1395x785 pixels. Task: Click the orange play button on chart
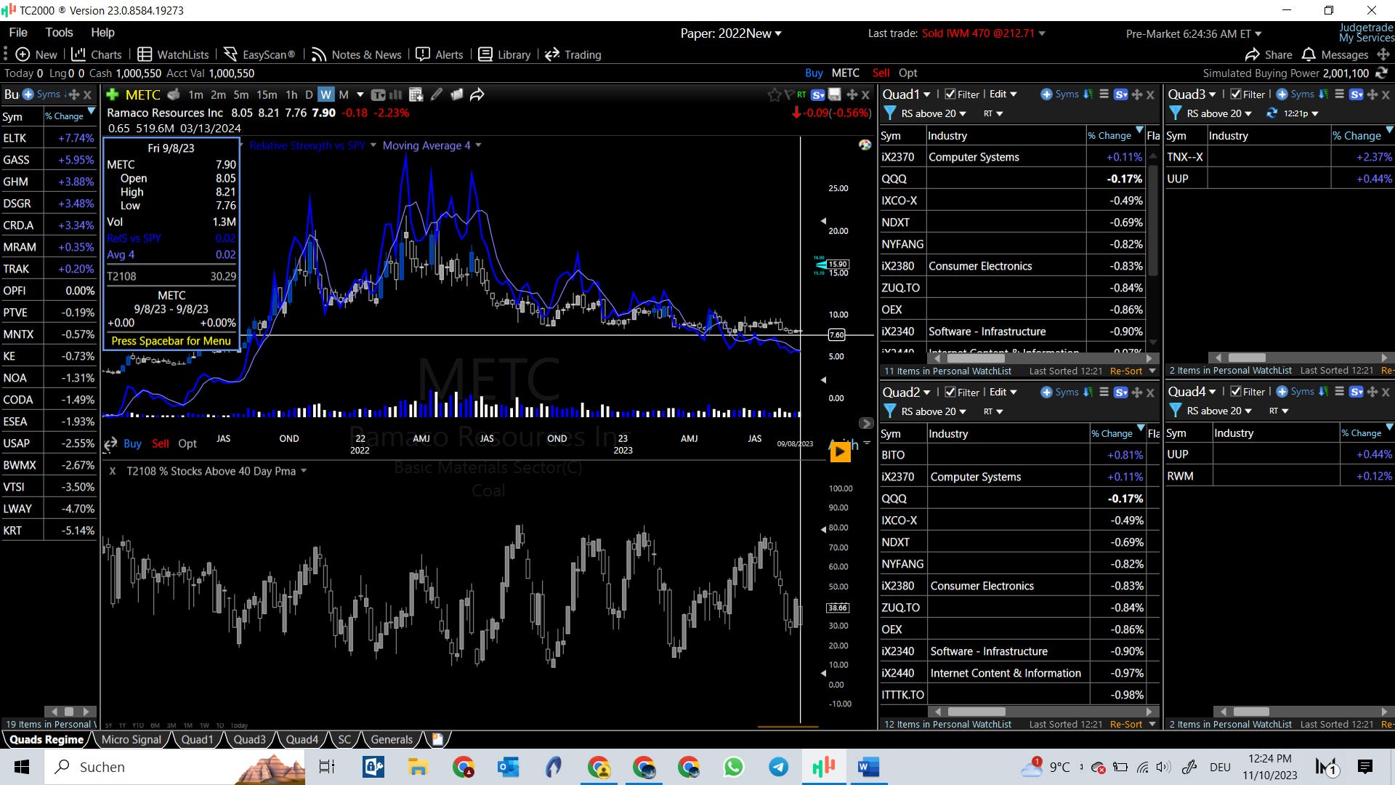(x=840, y=452)
